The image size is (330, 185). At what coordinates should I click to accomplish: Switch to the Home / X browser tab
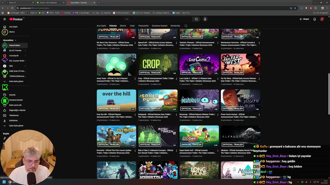[x=19, y=3]
